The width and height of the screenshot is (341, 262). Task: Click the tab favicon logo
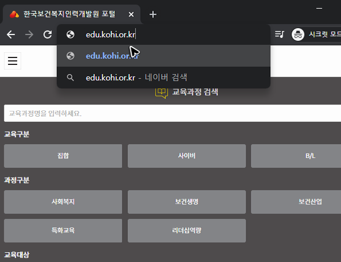[14, 14]
